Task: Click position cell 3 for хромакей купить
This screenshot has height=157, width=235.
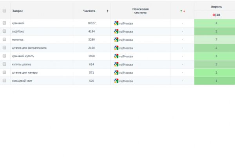Action: pyautogui.click(x=215, y=56)
